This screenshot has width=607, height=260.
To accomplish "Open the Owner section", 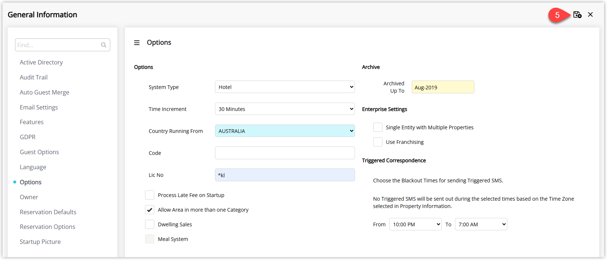I will click(x=29, y=197).
